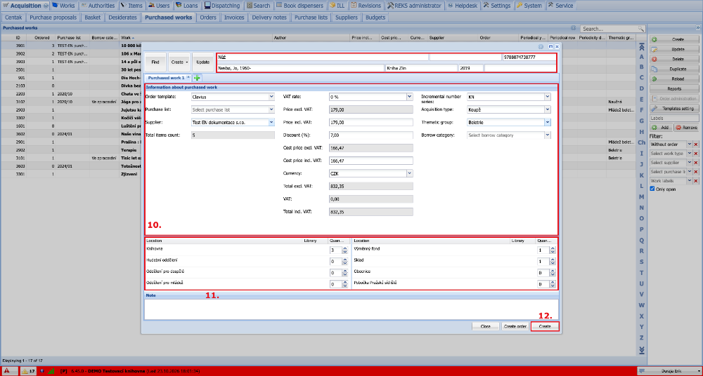The image size is (703, 376).
Task: Click the green plus add-tab icon
Action: pos(197,78)
